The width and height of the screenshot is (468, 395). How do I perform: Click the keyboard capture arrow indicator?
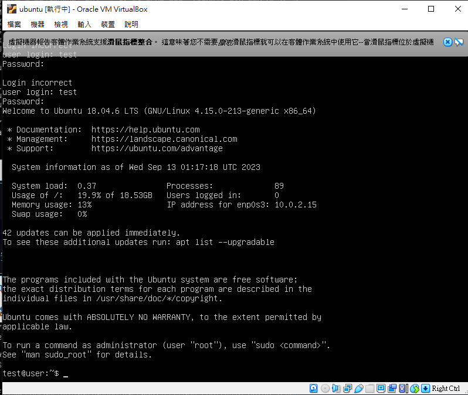[426, 389]
